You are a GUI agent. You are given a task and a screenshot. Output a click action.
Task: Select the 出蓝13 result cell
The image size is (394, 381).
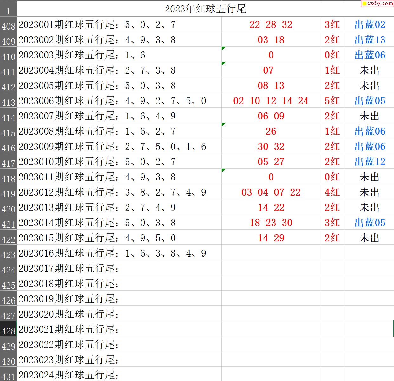click(x=370, y=40)
